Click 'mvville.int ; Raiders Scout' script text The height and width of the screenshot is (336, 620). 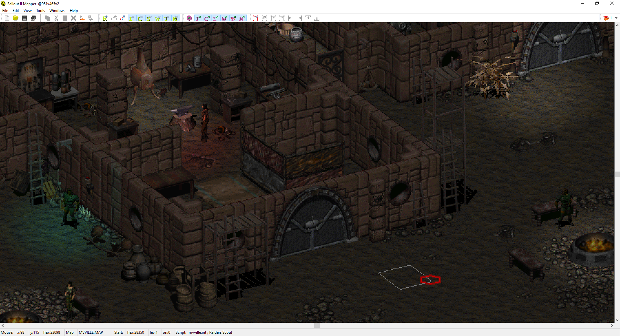click(210, 332)
